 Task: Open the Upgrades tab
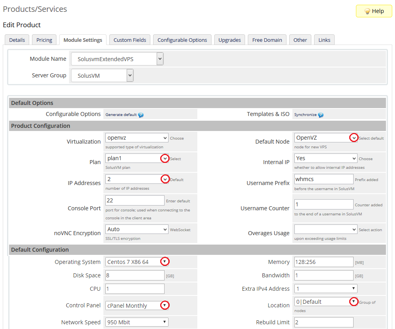click(230, 40)
